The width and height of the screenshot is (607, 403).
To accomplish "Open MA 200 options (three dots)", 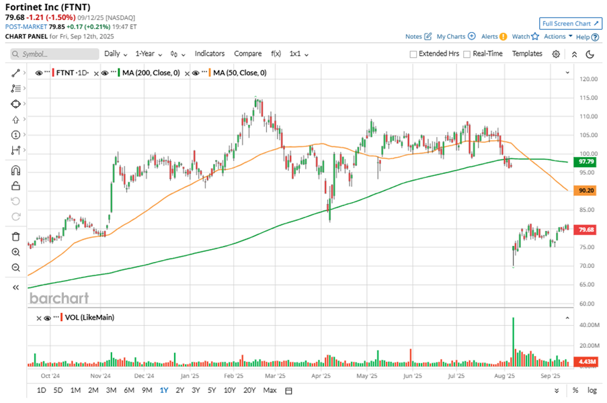I will 114,73.
